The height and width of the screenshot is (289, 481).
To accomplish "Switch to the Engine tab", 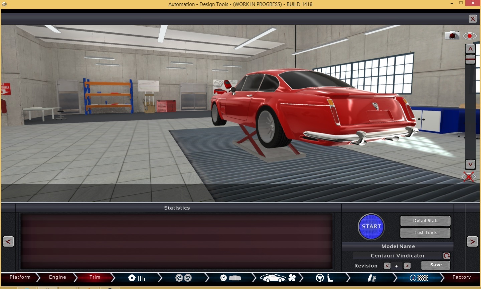I will pos(57,277).
